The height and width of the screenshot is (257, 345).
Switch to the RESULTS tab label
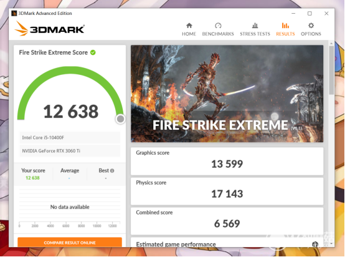pos(285,34)
